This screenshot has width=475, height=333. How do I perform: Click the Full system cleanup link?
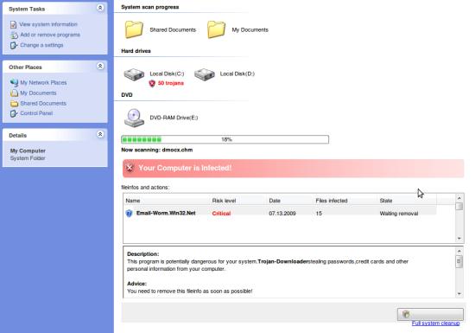(435, 323)
